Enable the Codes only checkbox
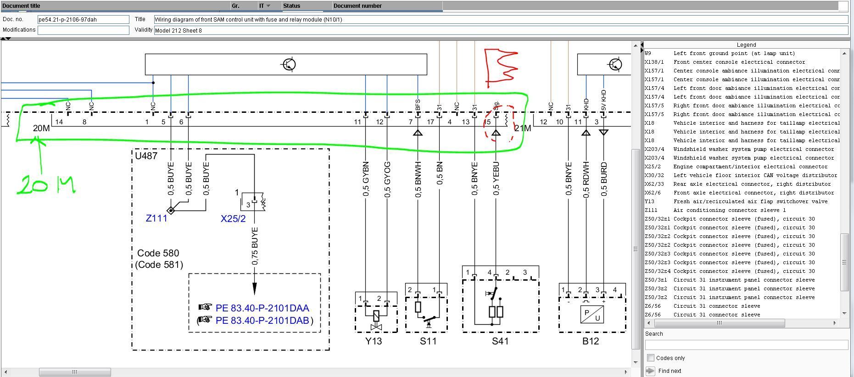Viewport: 854px width, 377px height. coord(650,358)
